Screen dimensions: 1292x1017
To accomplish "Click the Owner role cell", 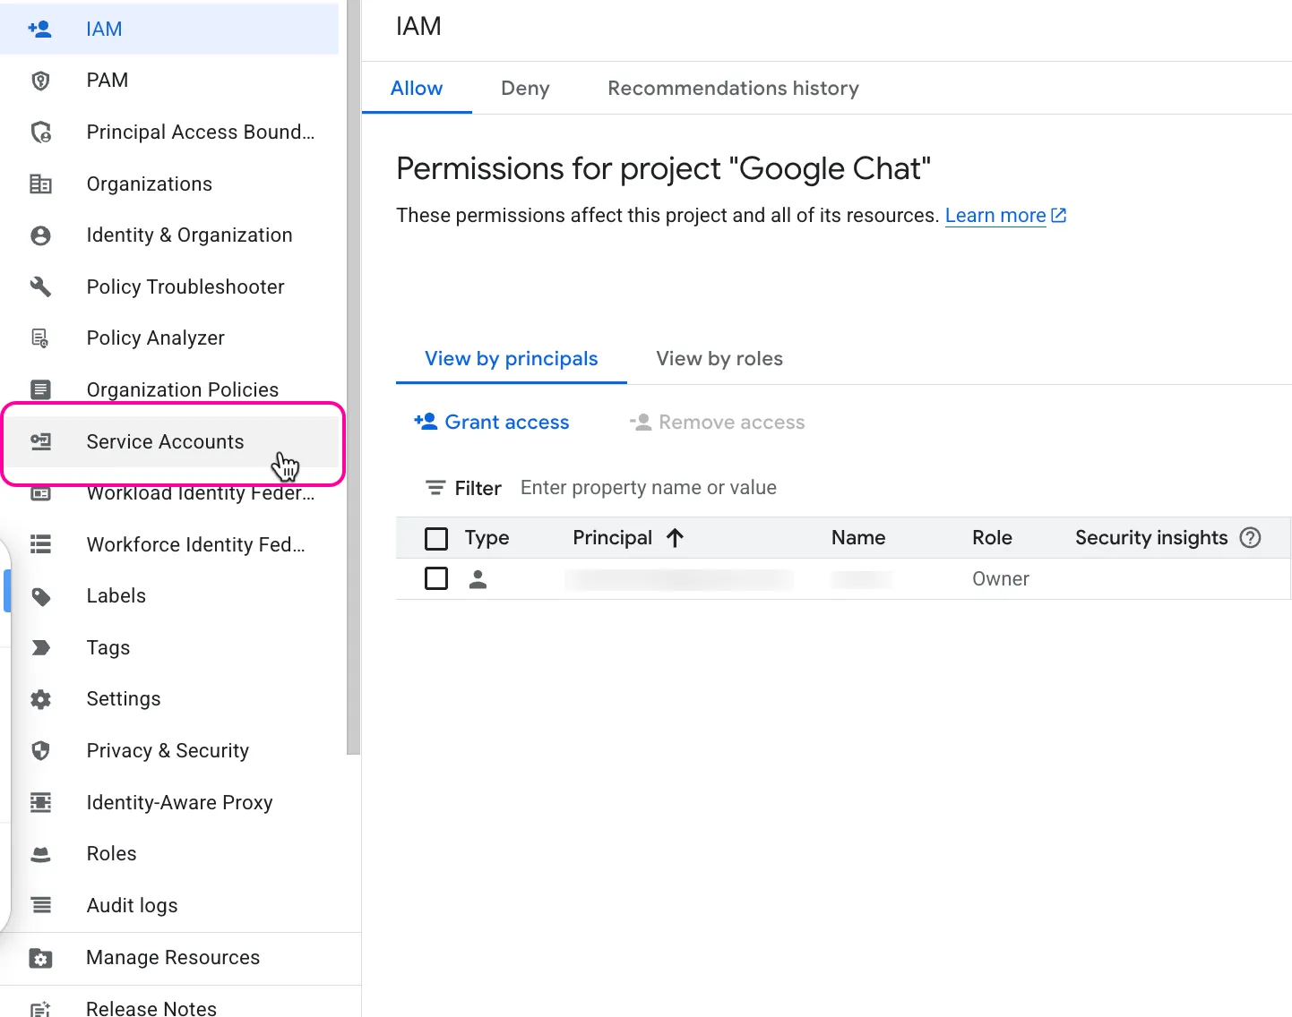I will (1001, 579).
